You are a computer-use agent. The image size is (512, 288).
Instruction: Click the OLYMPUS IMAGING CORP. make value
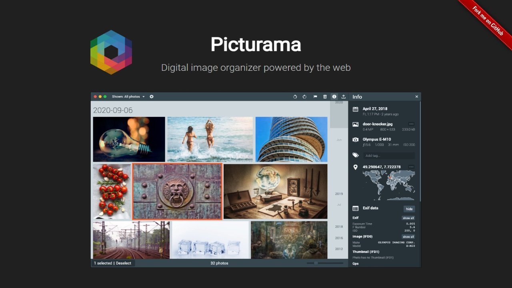pyautogui.click(x=396, y=242)
